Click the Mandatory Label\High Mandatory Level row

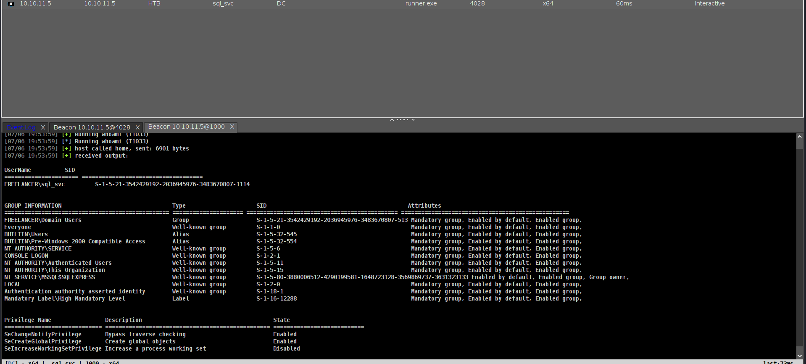pos(293,298)
